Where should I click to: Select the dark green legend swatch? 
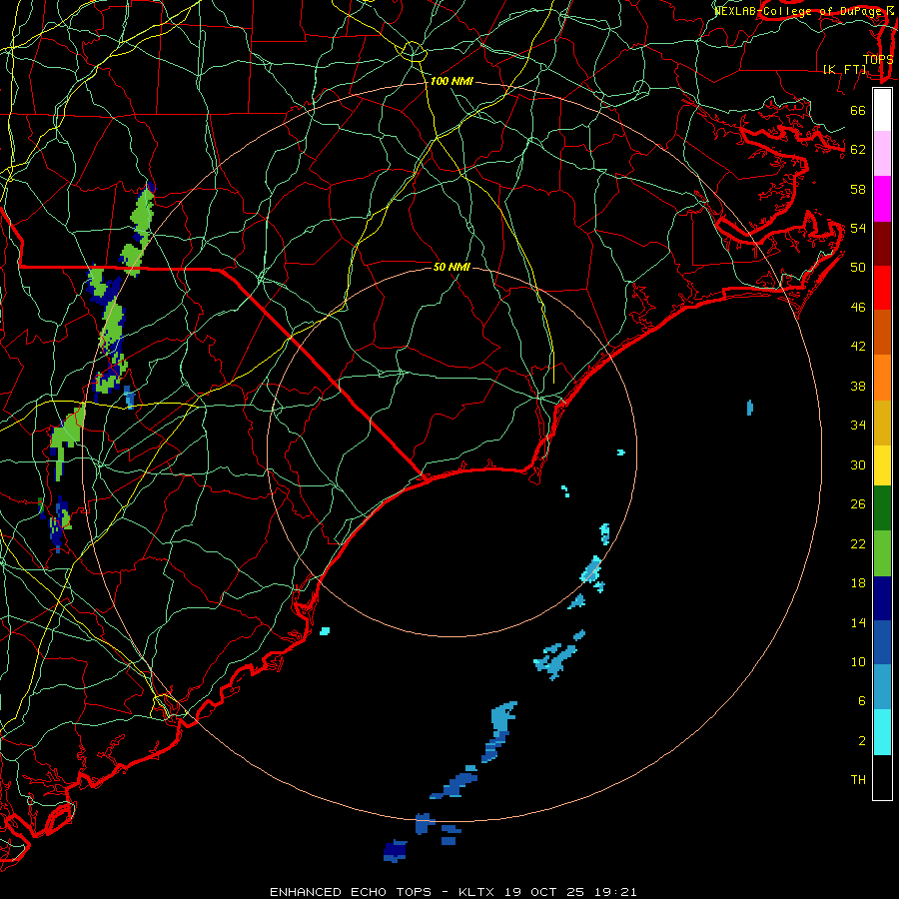(882, 508)
